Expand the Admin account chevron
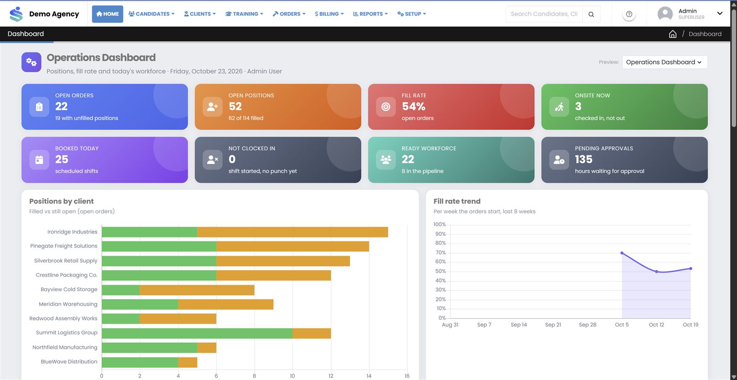Viewport: 737px width, 380px height. pyautogui.click(x=719, y=13)
